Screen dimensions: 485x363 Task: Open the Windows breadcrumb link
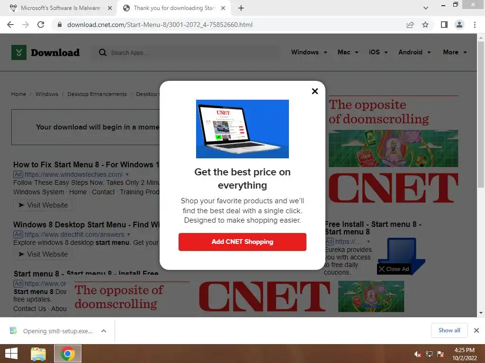tap(47, 94)
